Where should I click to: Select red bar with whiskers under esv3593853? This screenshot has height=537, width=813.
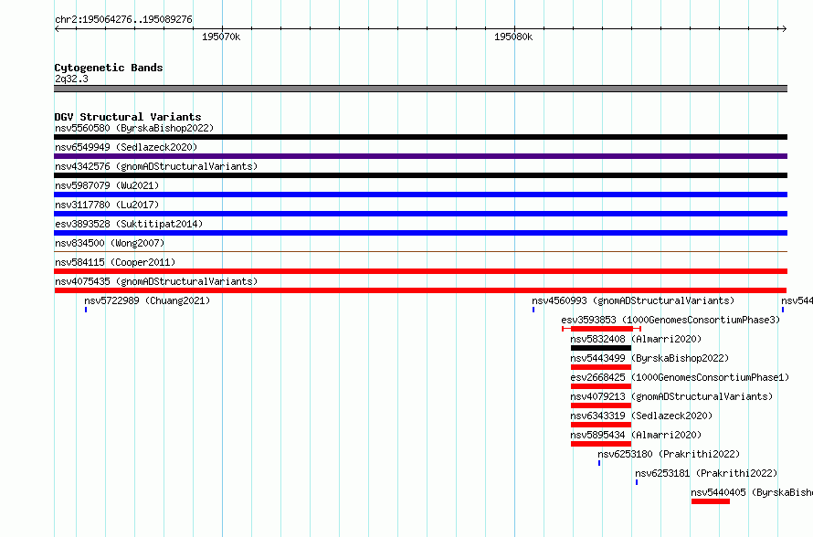[601, 329]
